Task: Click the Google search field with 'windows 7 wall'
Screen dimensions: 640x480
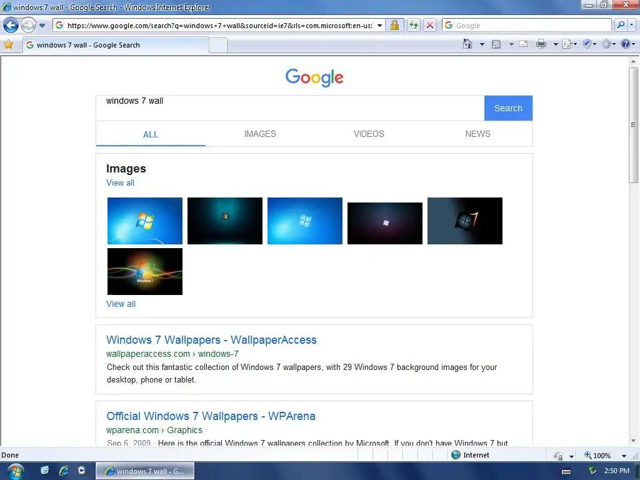Action: pos(290,108)
